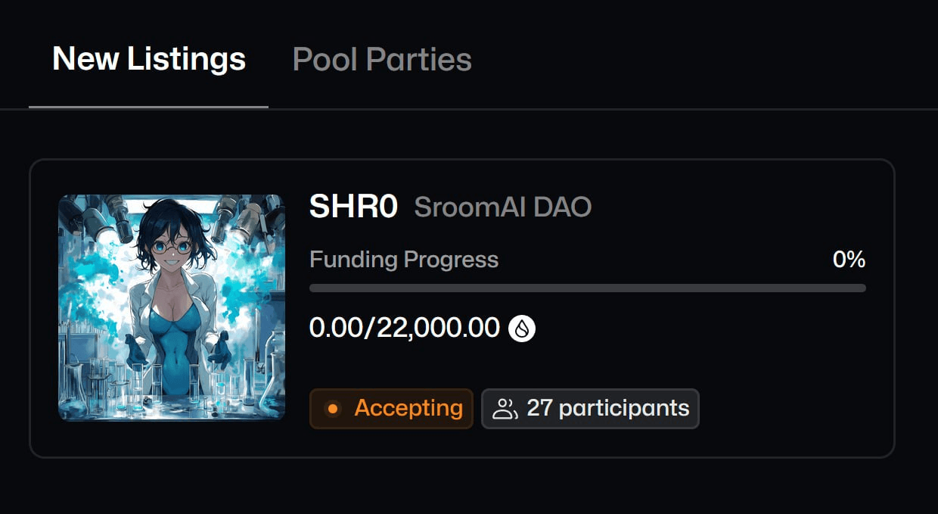Select the New Listings tab
This screenshot has height=514, width=938.
pos(149,59)
